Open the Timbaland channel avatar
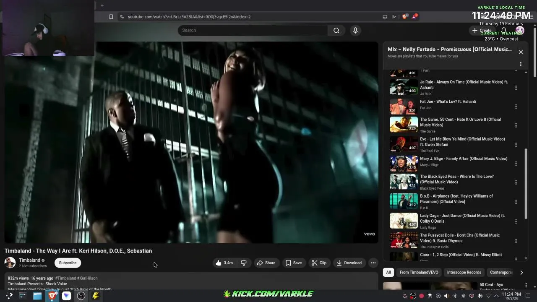The height and width of the screenshot is (302, 537). tap(10, 263)
